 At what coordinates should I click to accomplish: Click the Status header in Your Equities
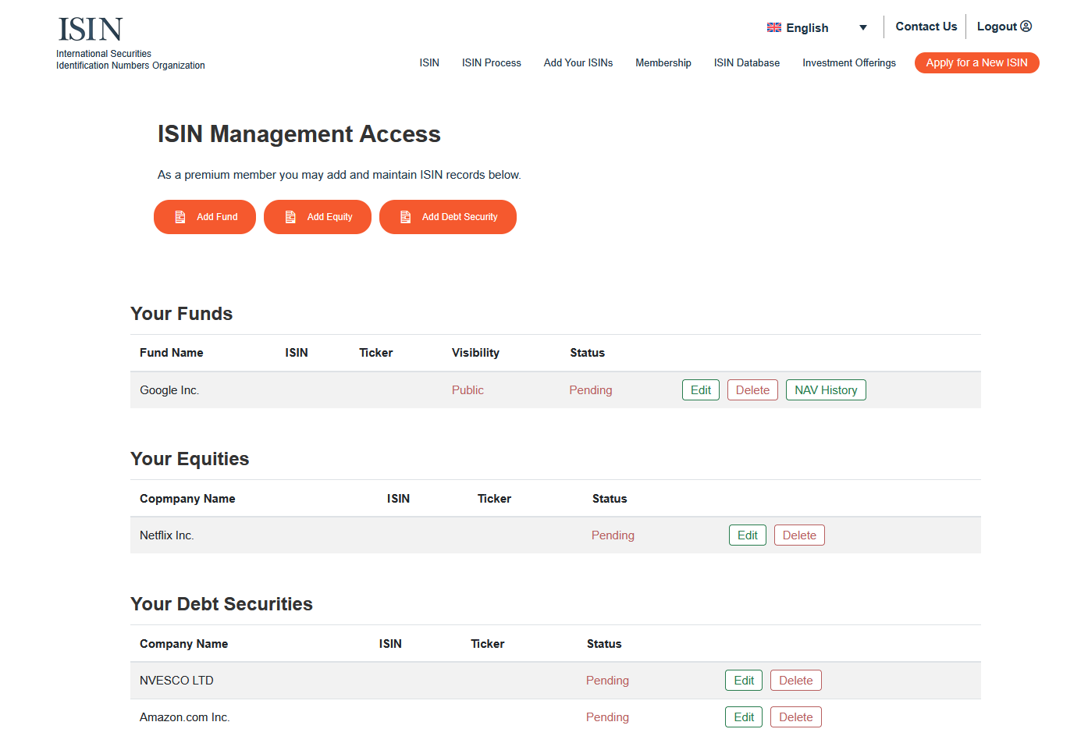click(x=610, y=499)
